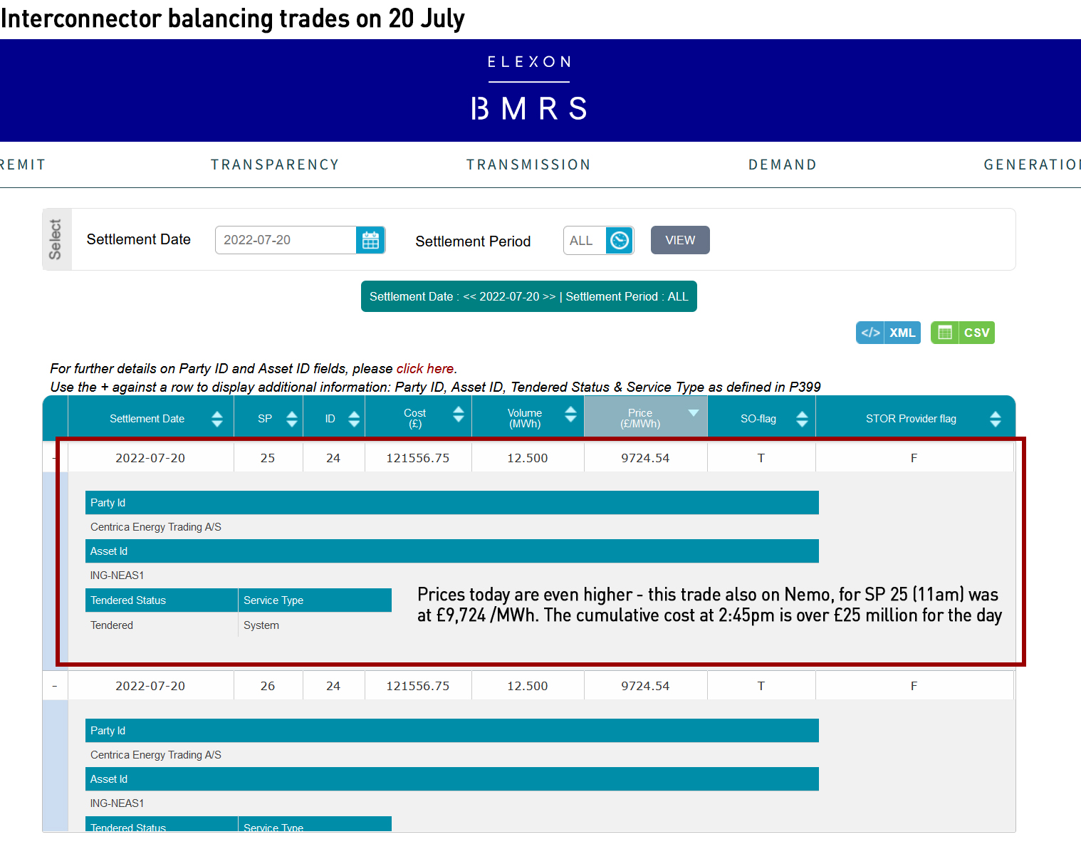The image size is (1081, 849).
Task: Click the Settlement Date column header
Action: [x=147, y=419]
